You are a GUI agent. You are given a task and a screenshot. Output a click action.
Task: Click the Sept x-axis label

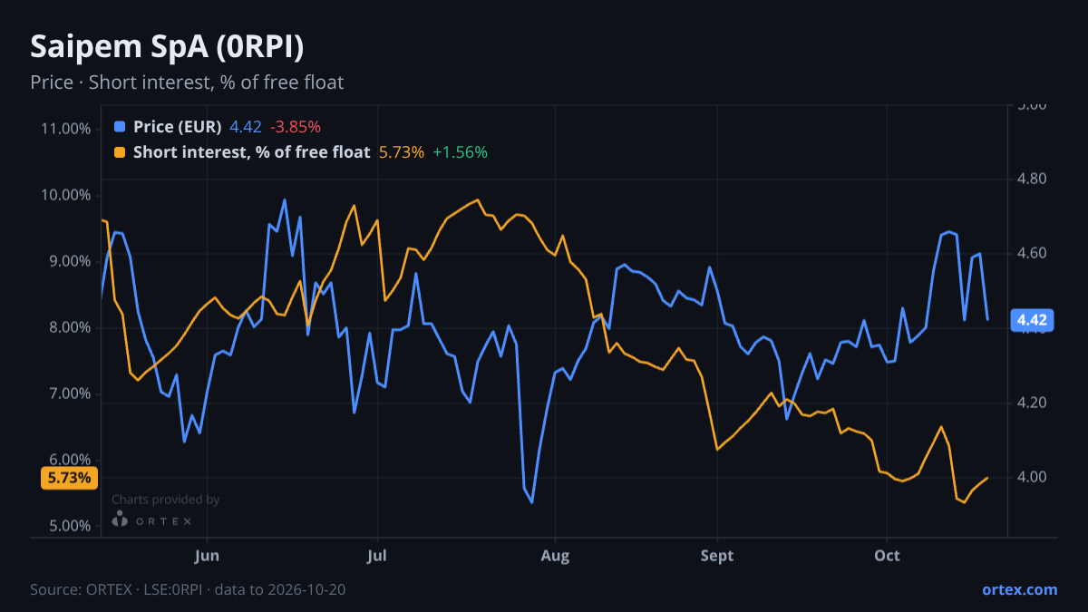(x=717, y=555)
